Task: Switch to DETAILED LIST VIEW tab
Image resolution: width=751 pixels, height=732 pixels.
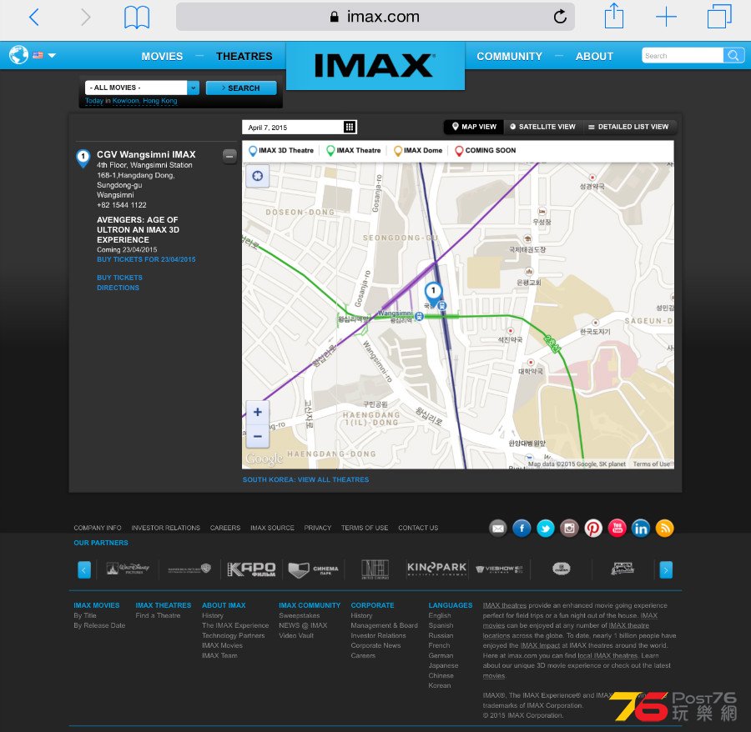Action: point(628,127)
